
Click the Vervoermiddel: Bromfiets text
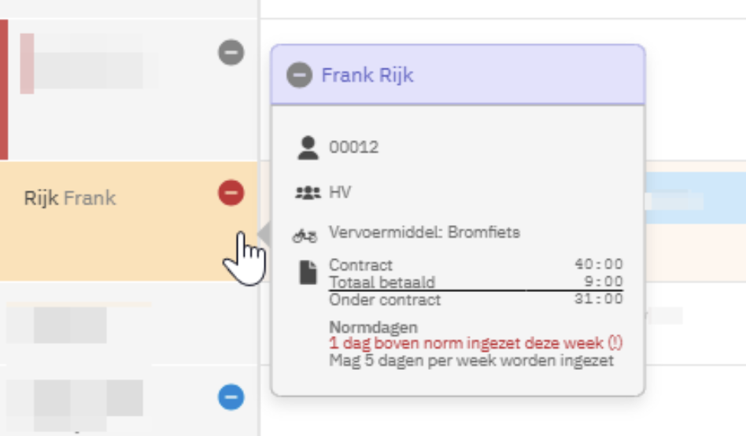424,233
